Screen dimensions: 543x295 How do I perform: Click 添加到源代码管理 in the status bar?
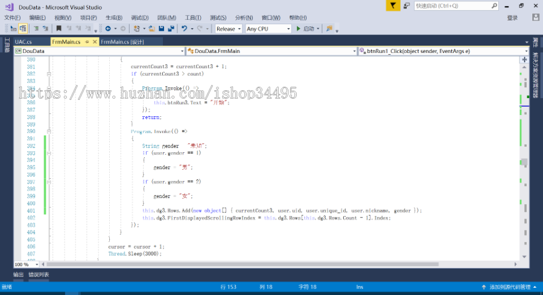[x=509, y=287]
